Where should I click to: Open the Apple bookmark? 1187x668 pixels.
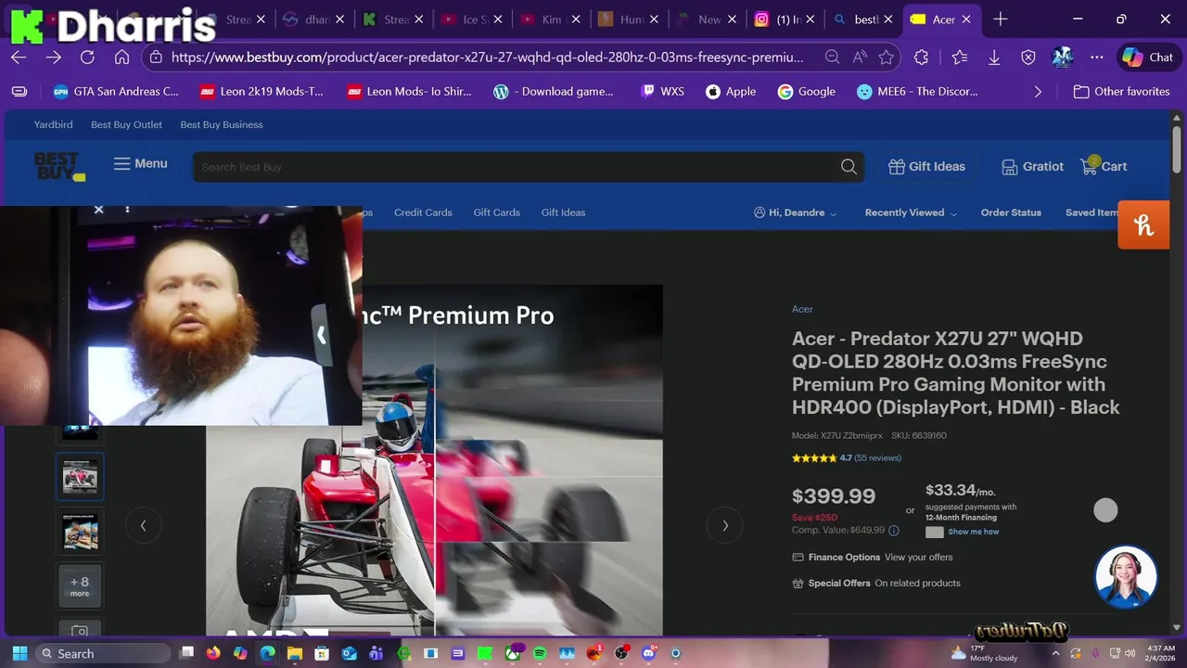(731, 92)
